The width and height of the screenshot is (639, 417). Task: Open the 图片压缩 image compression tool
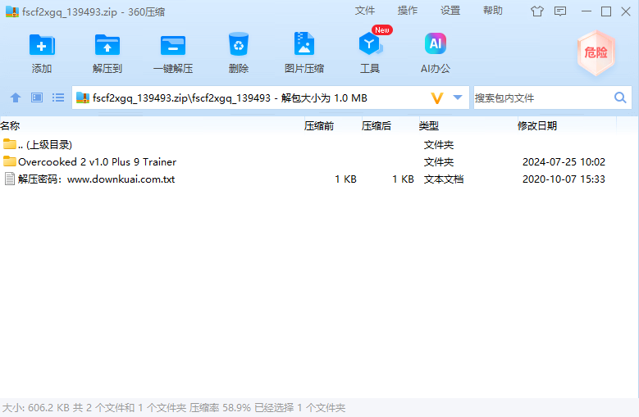coord(304,44)
